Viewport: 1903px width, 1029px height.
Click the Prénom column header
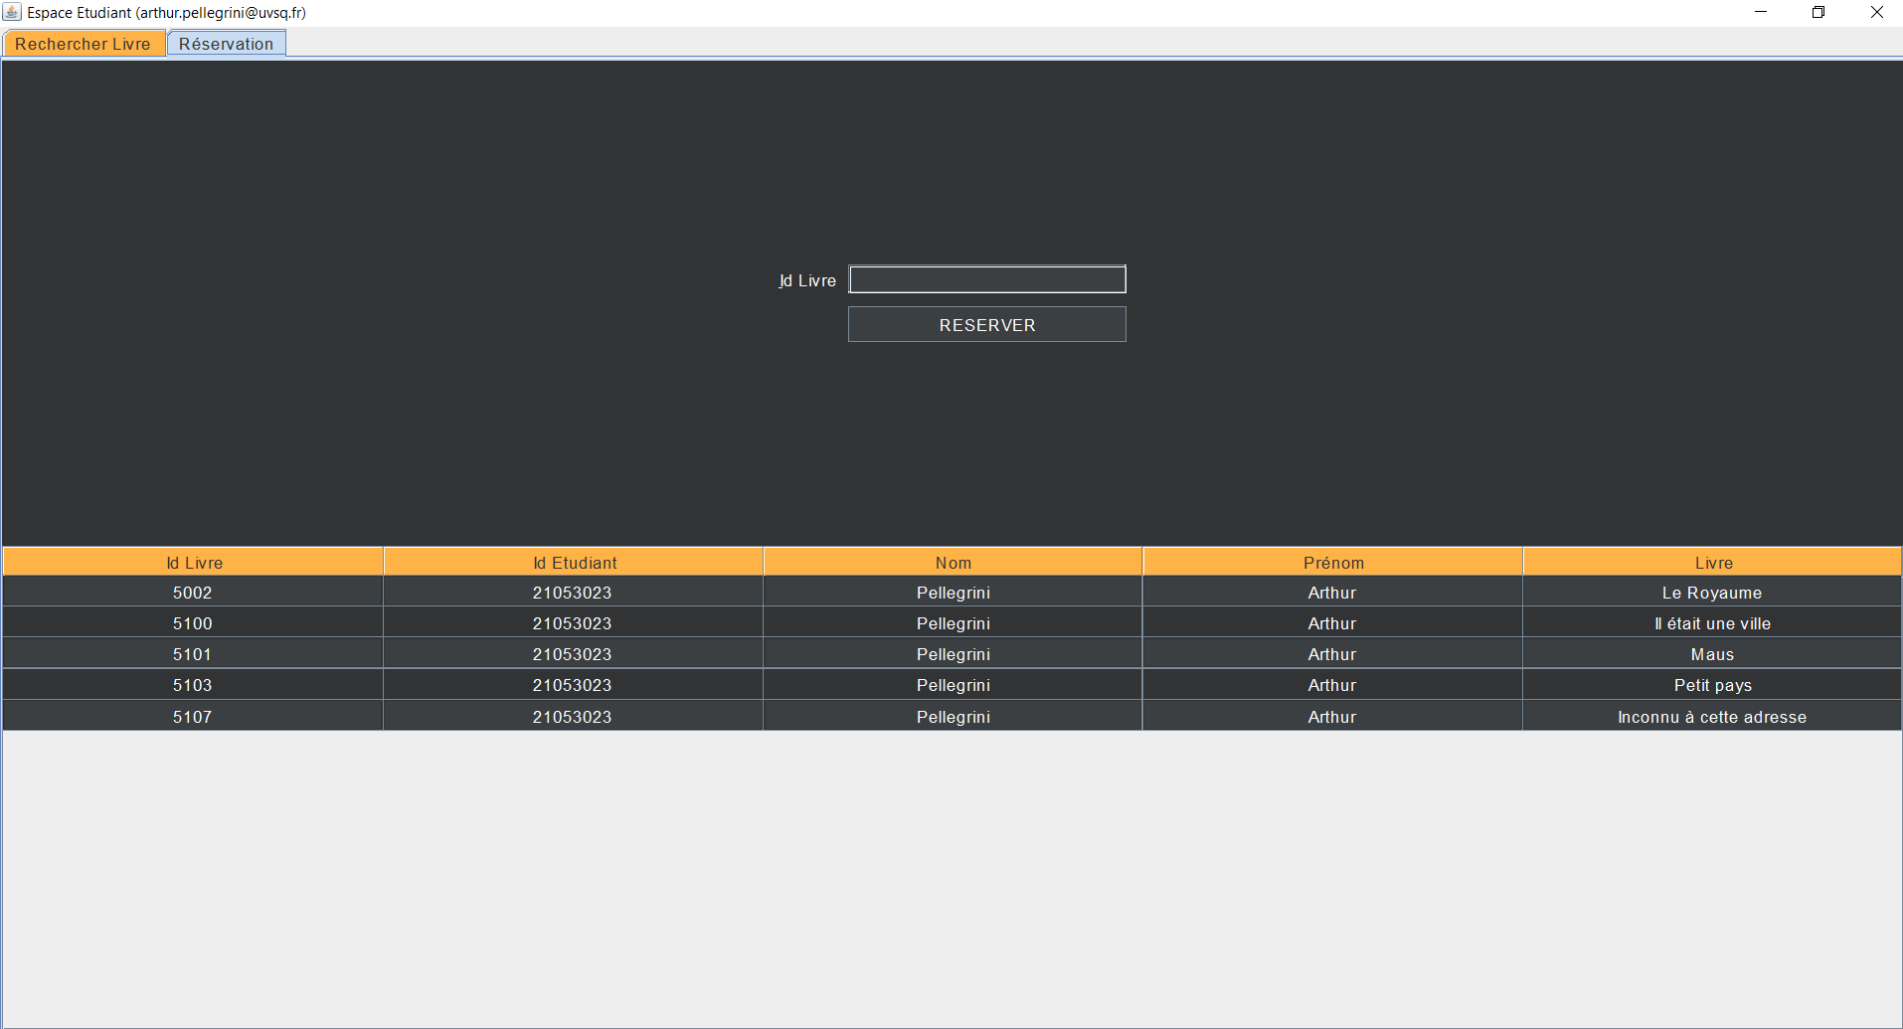(1332, 563)
